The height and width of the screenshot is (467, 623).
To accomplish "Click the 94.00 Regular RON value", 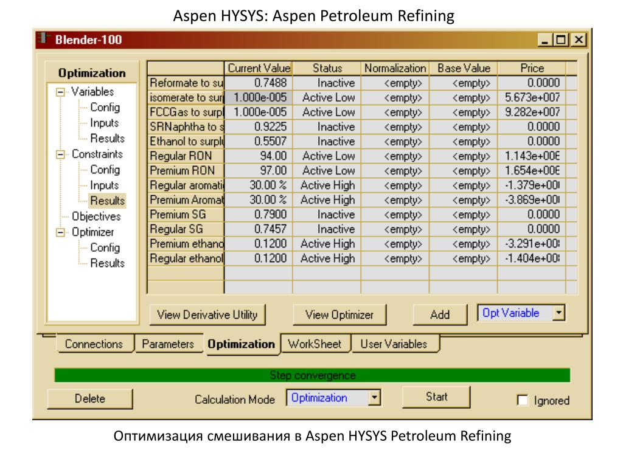I will [259, 156].
